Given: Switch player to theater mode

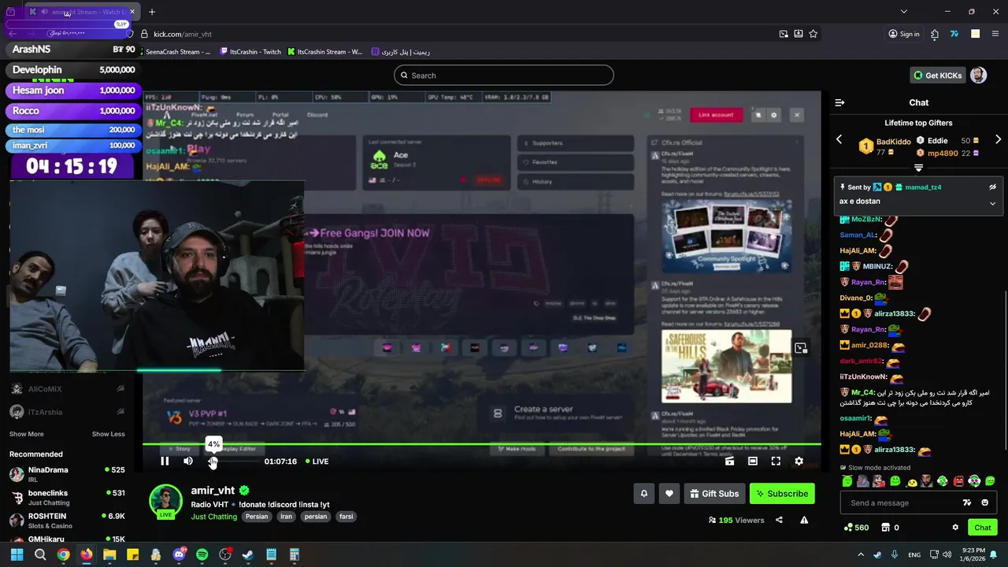Looking at the screenshot, I should tap(753, 461).
